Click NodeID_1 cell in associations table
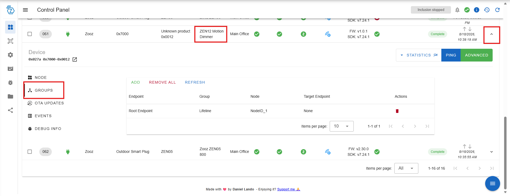This screenshot has width=510, height=196. click(x=259, y=111)
